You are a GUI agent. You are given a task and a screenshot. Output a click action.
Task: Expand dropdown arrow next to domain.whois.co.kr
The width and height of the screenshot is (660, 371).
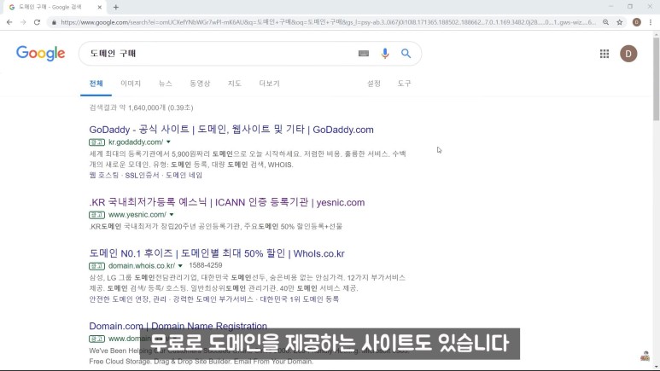(x=180, y=266)
